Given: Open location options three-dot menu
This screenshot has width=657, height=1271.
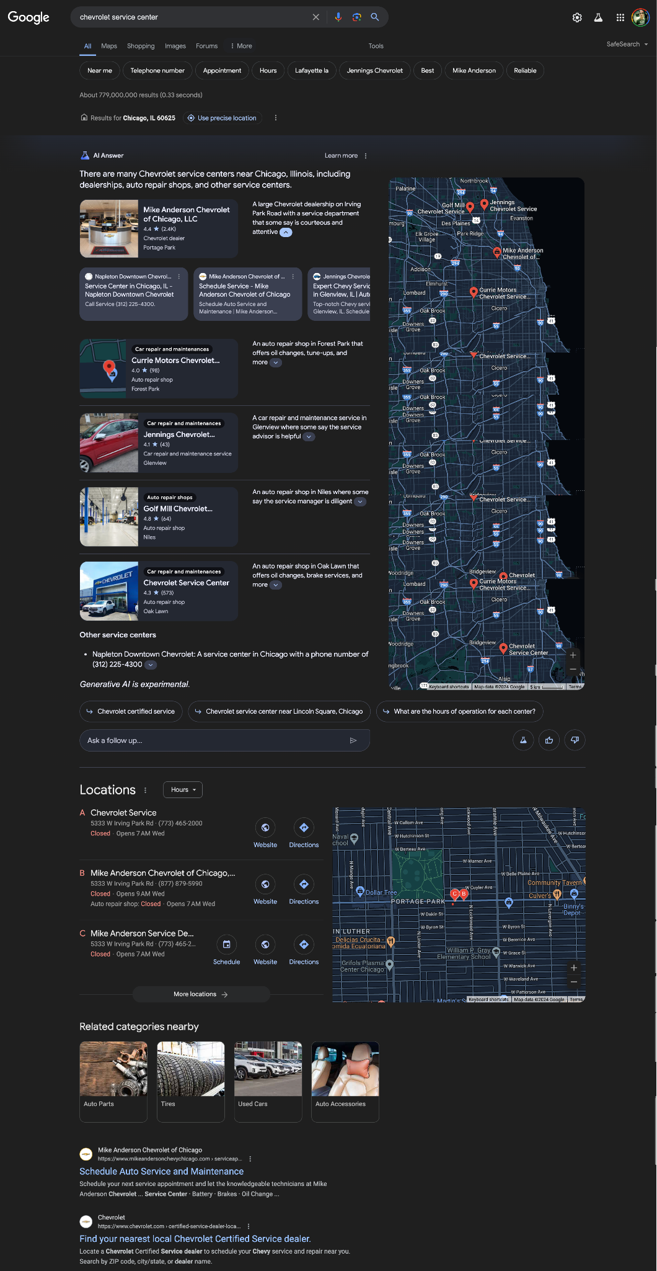Looking at the screenshot, I should tap(276, 118).
